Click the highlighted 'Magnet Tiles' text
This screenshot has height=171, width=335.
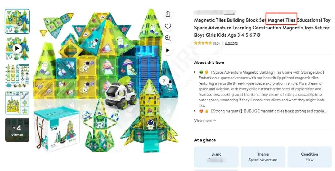click(x=281, y=20)
